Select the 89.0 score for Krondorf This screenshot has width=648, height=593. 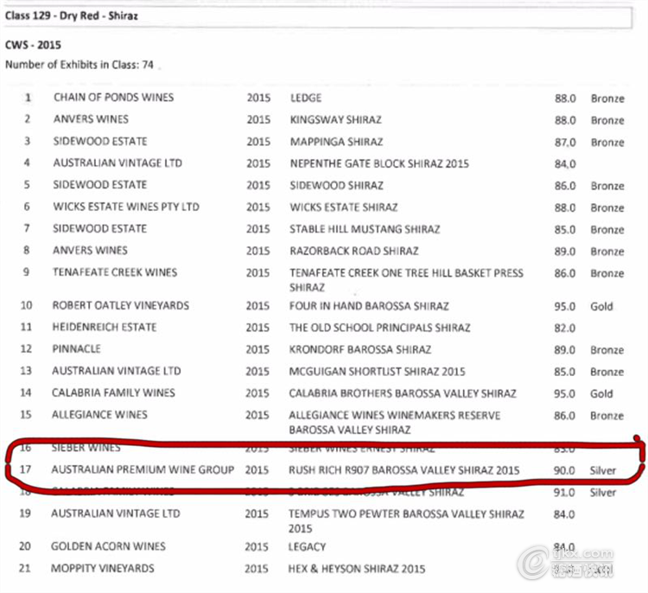564,350
